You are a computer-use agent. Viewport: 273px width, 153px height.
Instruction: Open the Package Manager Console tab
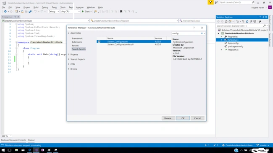(x=13, y=140)
